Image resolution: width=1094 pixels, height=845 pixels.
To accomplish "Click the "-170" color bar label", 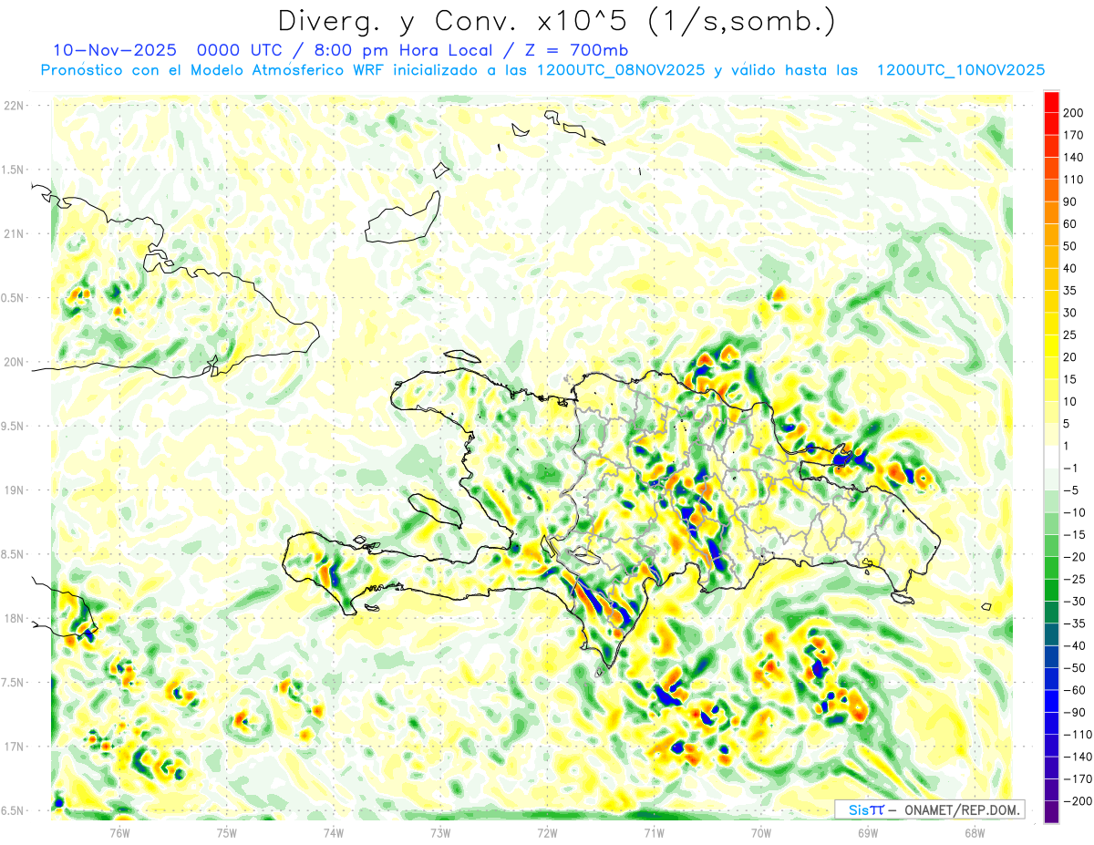I will 1078,778.
